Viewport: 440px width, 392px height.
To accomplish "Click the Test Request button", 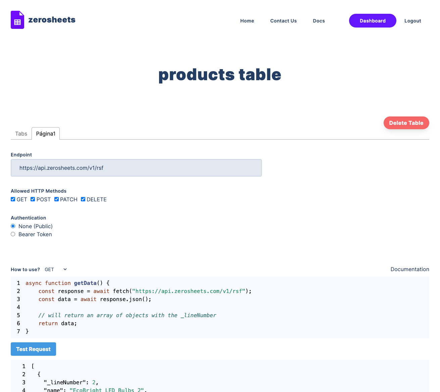I will [x=33, y=349].
